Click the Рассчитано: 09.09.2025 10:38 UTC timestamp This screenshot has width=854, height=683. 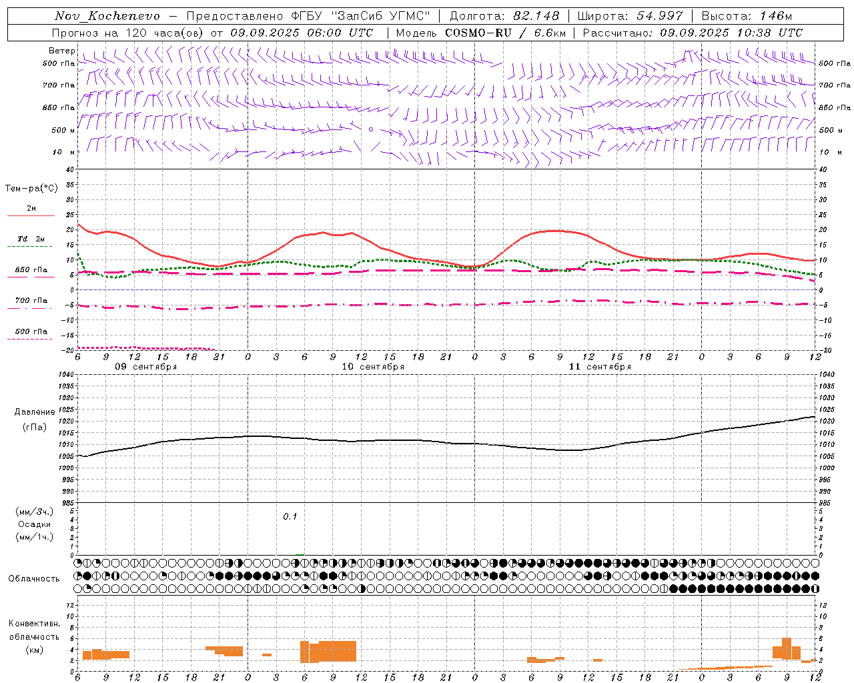pyautogui.click(x=693, y=33)
